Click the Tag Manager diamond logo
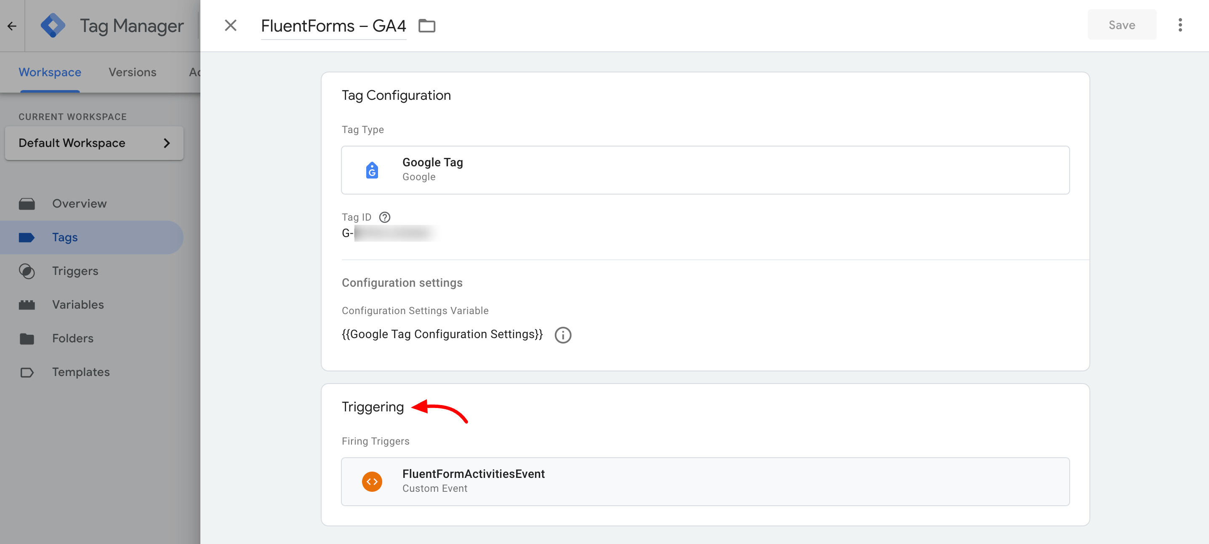Viewport: 1209px width, 544px height. pyautogui.click(x=53, y=26)
